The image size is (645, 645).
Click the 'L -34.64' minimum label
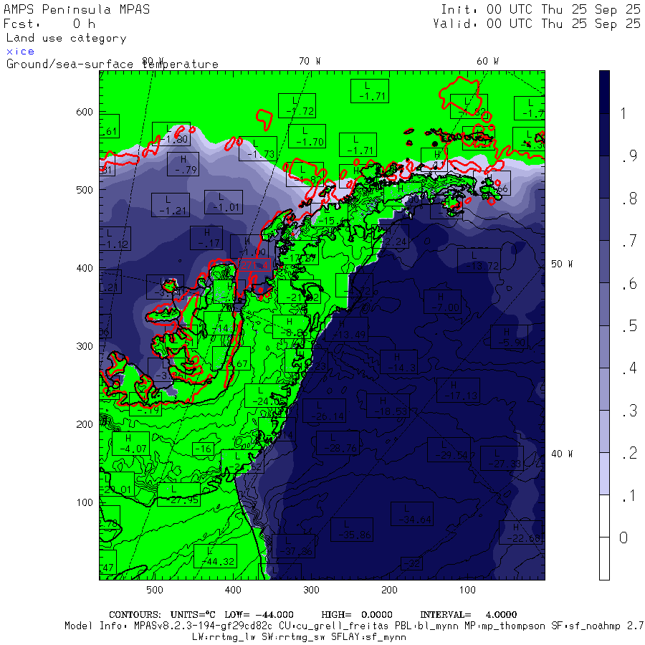coord(412,514)
